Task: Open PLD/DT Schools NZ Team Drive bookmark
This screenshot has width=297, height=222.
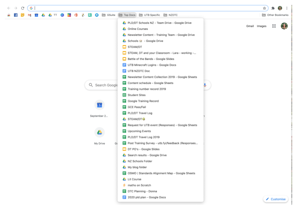Action: click(161, 23)
